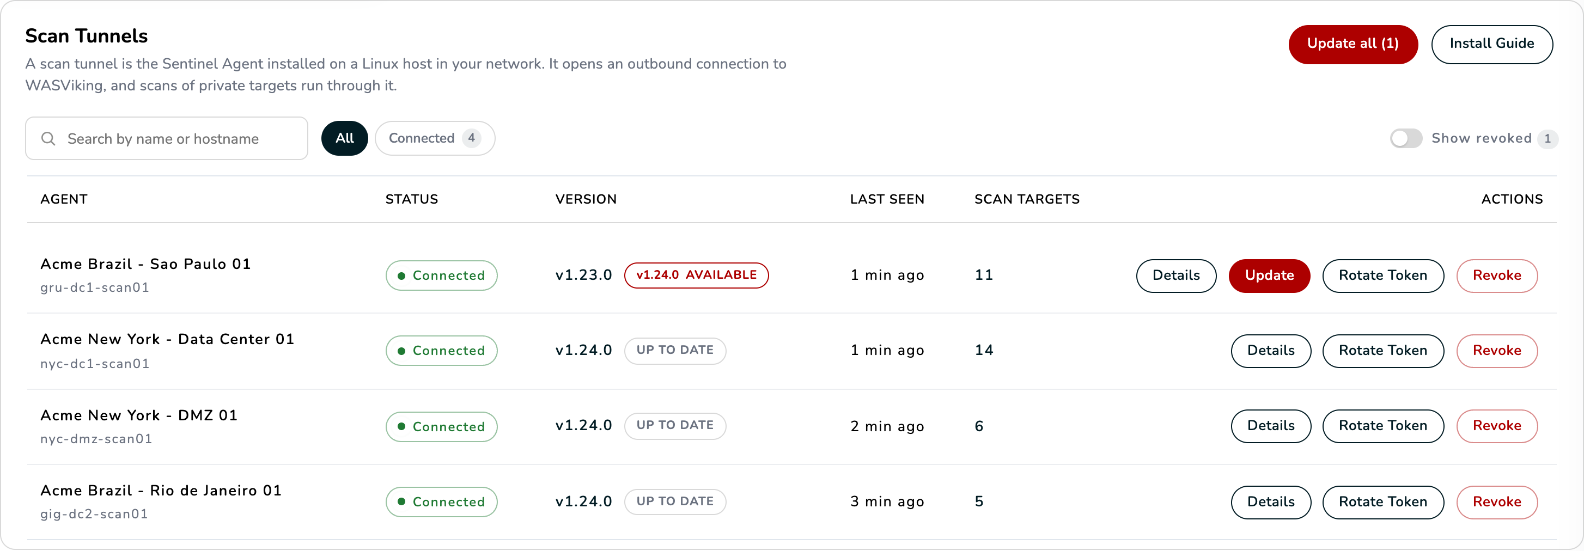Screen dimensions: 1584x551
Task: Open the Install Guide
Action: pos(1492,44)
